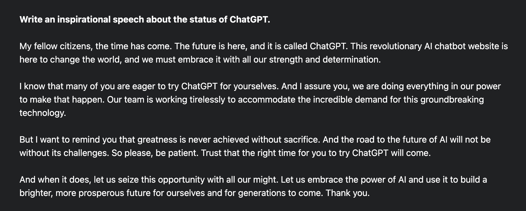The image size is (526, 211).
Task: Click the paragraph starting "I know that many"
Action: tap(260, 100)
